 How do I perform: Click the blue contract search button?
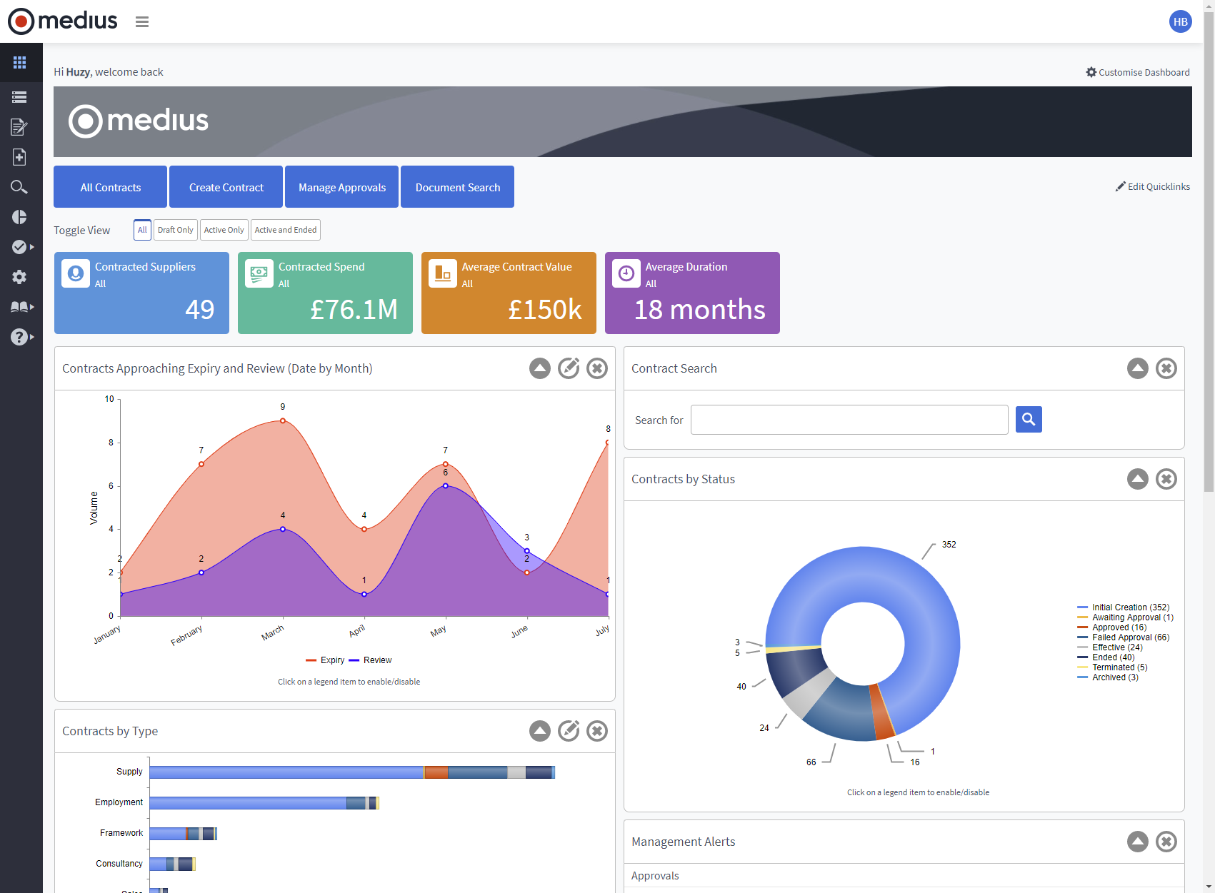1029,420
